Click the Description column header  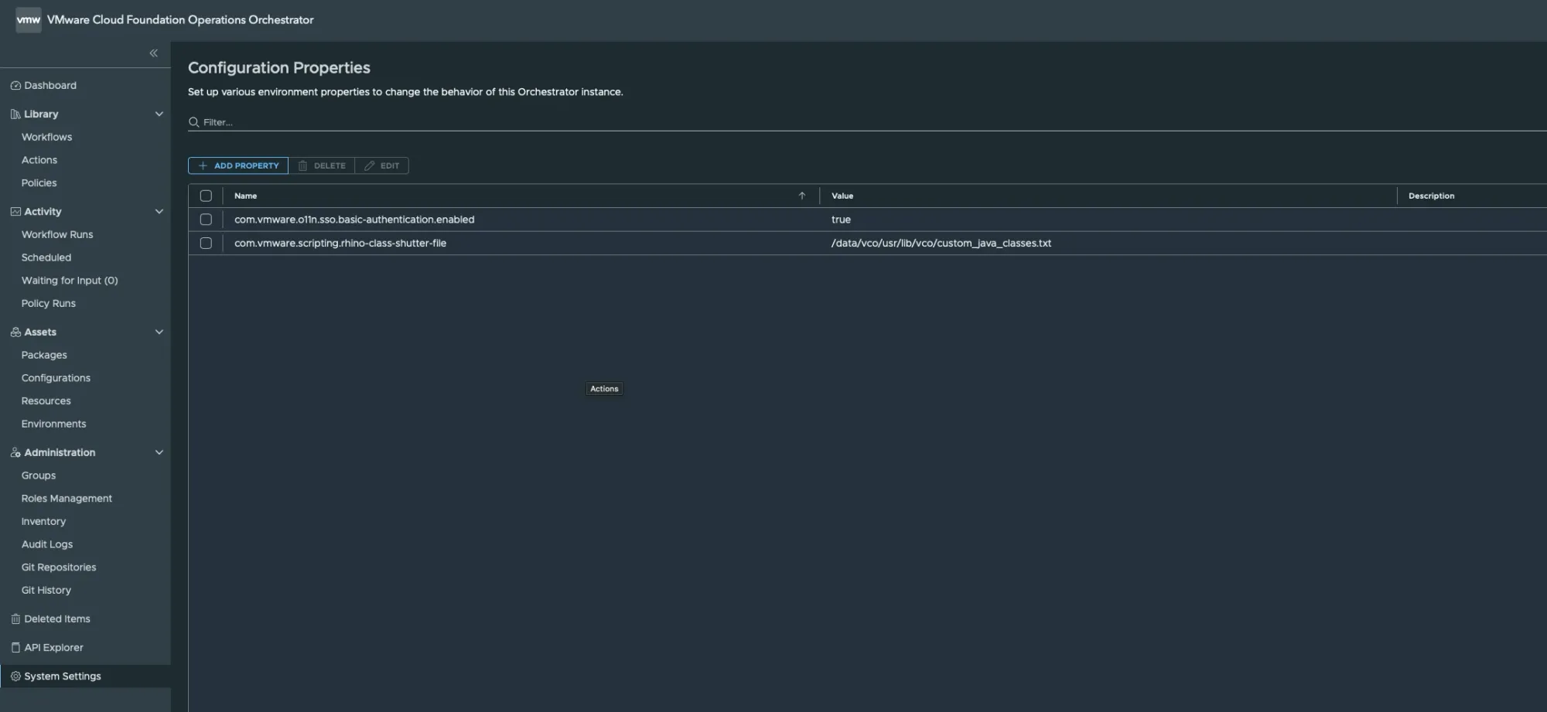[x=1431, y=196]
